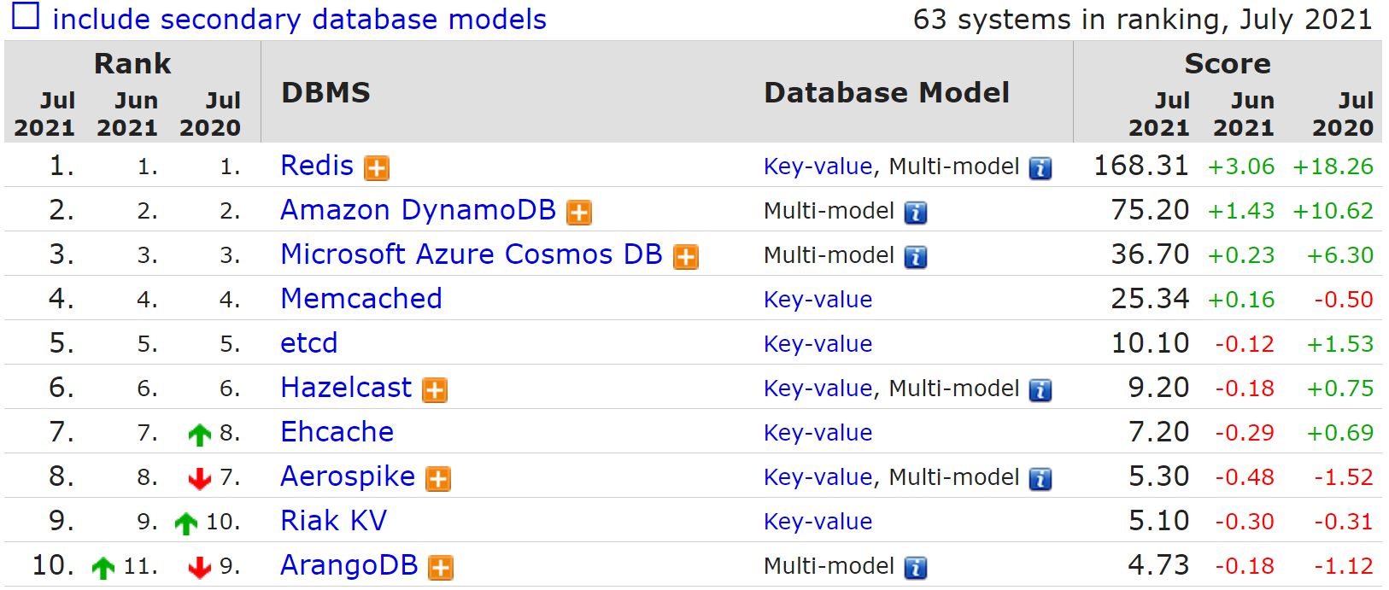Go to the etcd system page
The image size is (1389, 590).
[309, 343]
